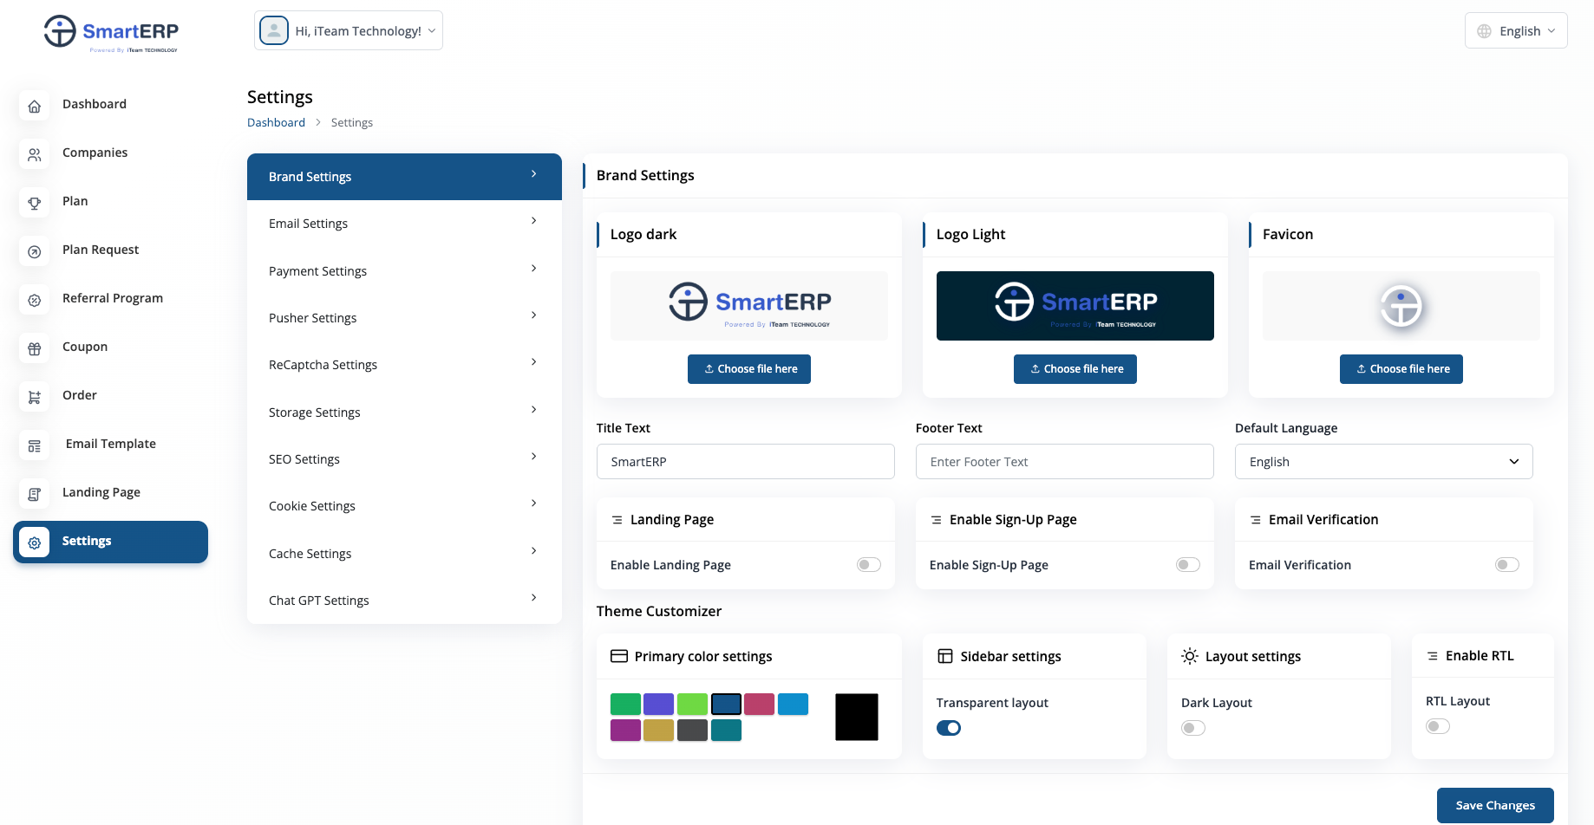Click the Enable Sign-Up Page card icon

pos(937,520)
